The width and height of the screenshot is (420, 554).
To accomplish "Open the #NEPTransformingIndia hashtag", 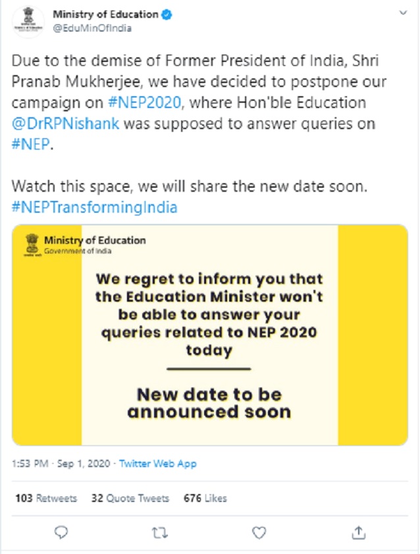I will [x=95, y=207].
